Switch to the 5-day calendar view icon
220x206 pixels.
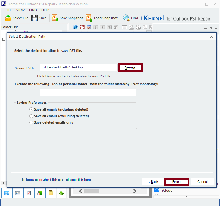click(102, 27)
